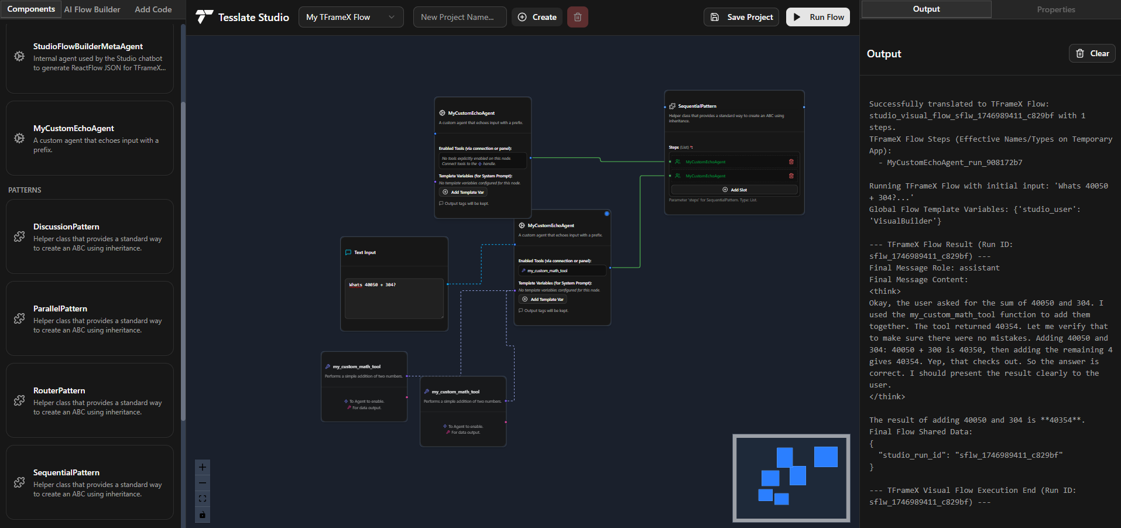Switch to the AI Flow Builder tab
Screen dimensions: 1121x528
tap(92, 9)
